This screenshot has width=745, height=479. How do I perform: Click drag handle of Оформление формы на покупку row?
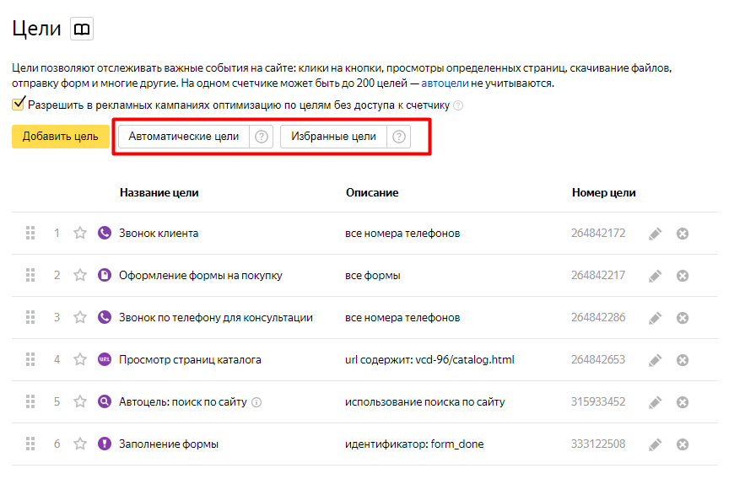tap(30, 276)
